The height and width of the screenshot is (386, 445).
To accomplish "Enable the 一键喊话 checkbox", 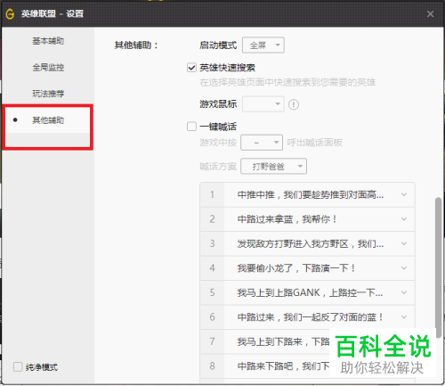I will pos(191,127).
